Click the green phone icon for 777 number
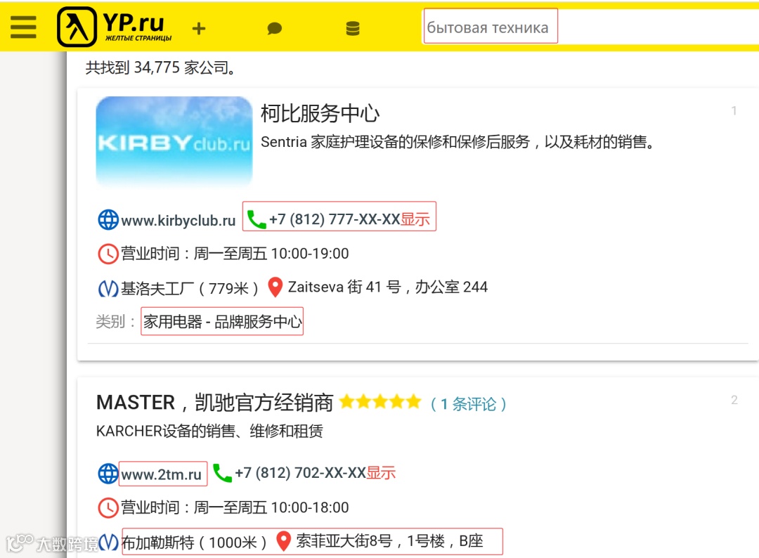This screenshot has height=558, width=759. pos(256,219)
